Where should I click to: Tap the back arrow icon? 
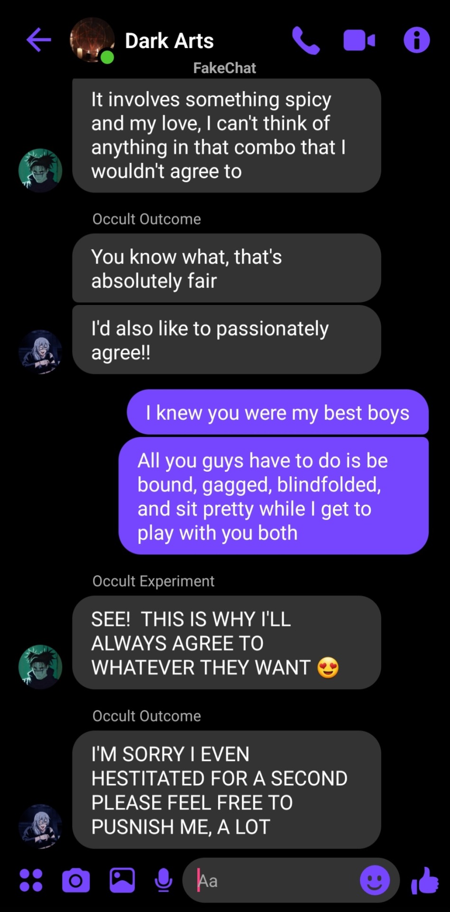coord(39,39)
